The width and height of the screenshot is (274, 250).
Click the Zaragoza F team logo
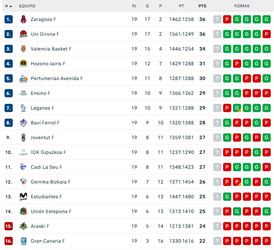(23, 19)
